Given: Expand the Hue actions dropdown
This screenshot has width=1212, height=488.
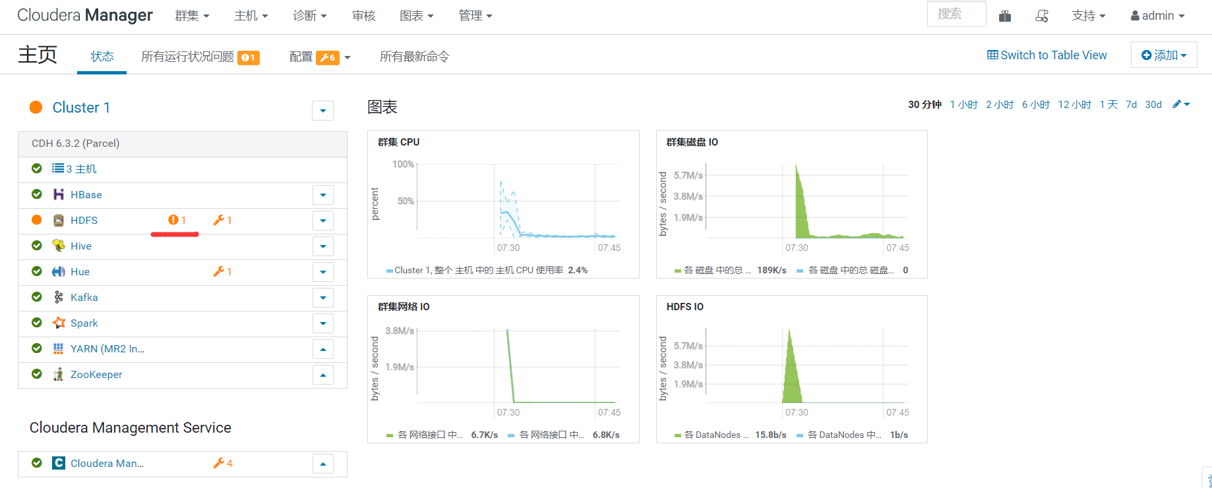Looking at the screenshot, I should [323, 272].
